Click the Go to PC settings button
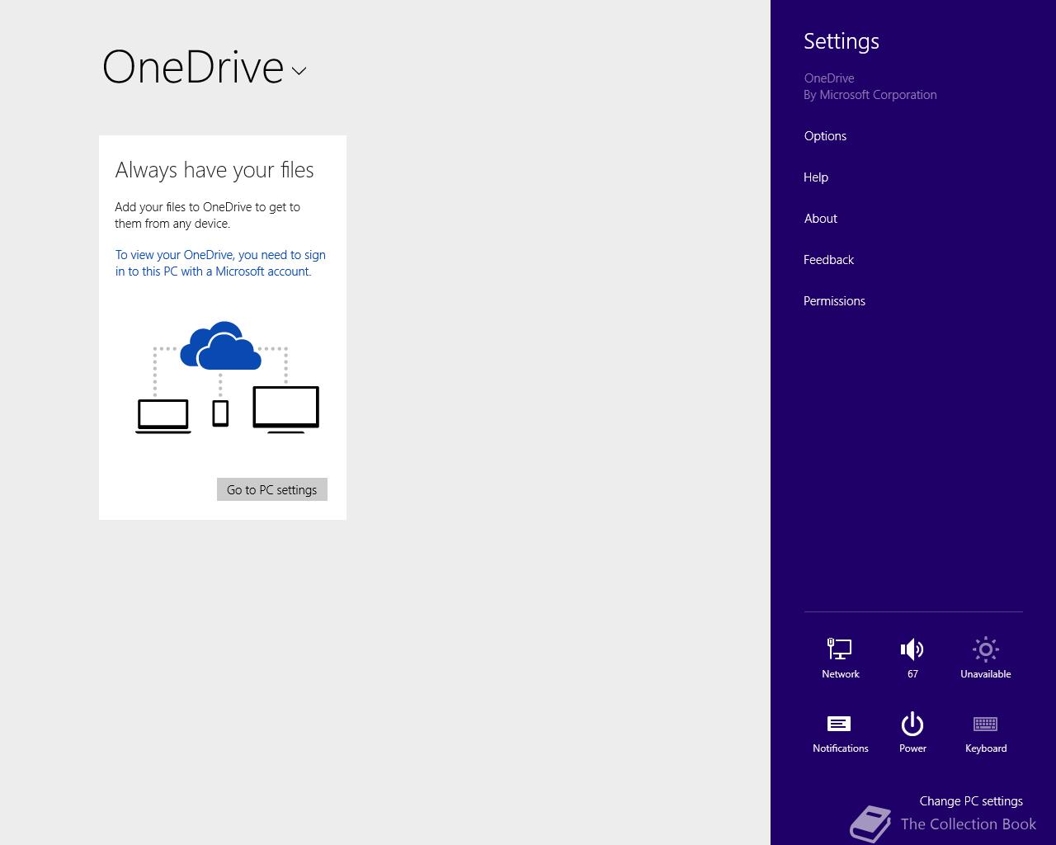Viewport: 1056px width, 845px height. click(x=272, y=489)
